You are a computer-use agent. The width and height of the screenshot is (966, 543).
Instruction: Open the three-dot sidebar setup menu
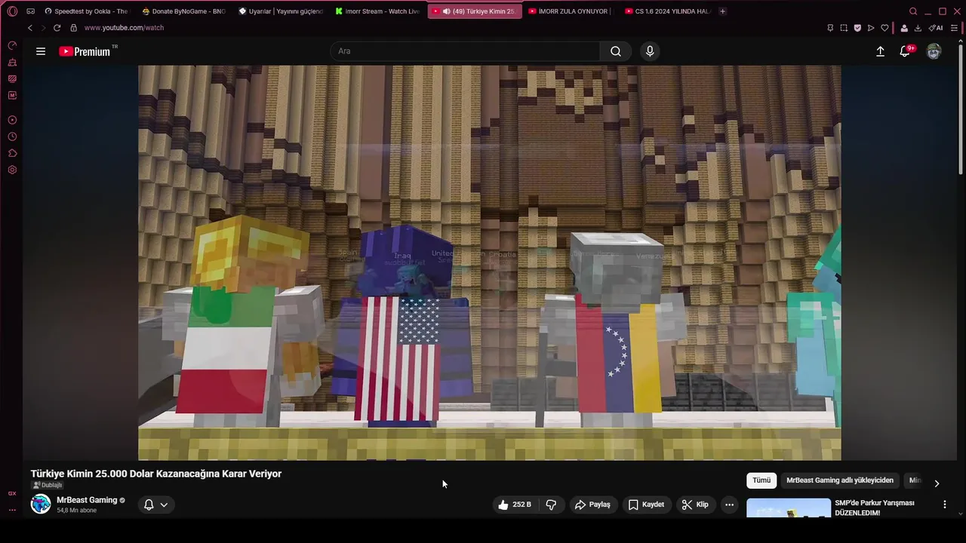click(12, 510)
